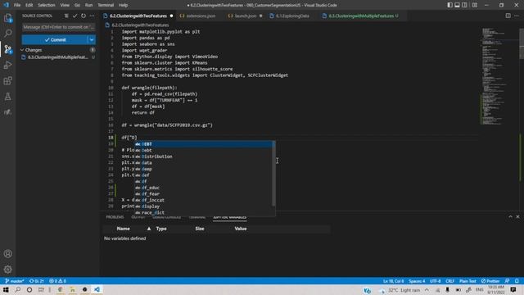The height and width of the screenshot is (295, 524).
Task: Open changed file 6.3.ClusteringwithMultipleFeat...
Action: pyautogui.click(x=58, y=57)
